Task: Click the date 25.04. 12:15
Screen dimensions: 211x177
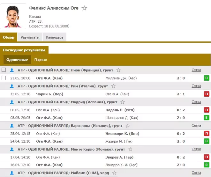Action: pos(20,134)
